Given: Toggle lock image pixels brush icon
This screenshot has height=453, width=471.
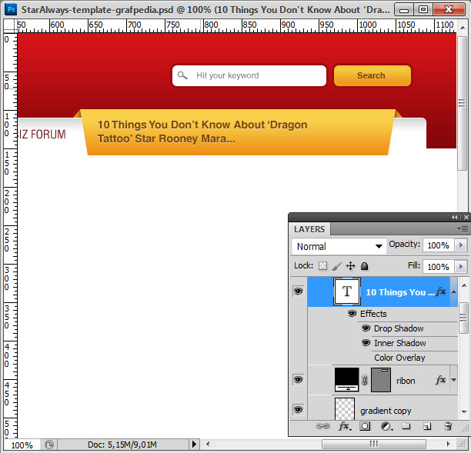Looking at the screenshot, I should coord(337,266).
